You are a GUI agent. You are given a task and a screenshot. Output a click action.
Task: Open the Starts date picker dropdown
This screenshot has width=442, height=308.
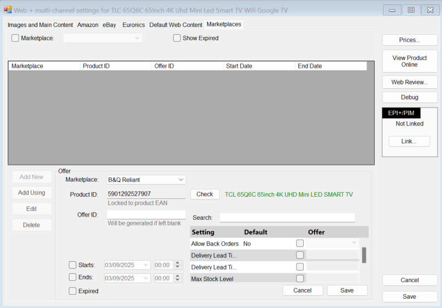coord(145,265)
